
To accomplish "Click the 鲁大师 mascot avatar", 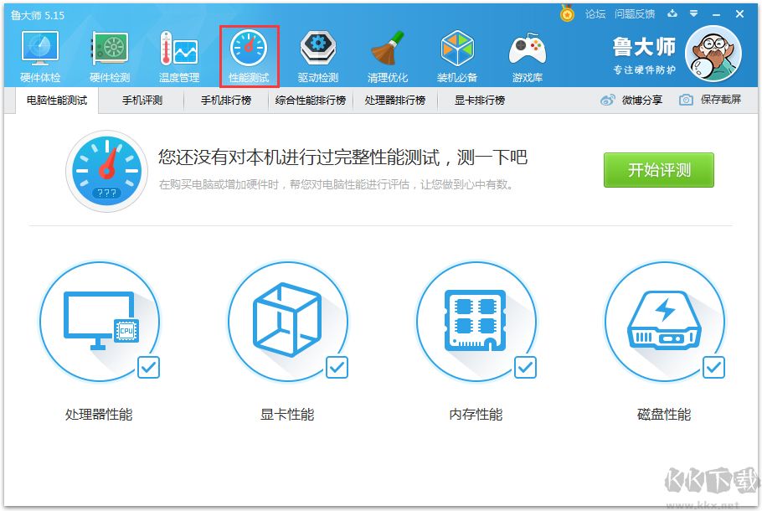I will [713, 54].
